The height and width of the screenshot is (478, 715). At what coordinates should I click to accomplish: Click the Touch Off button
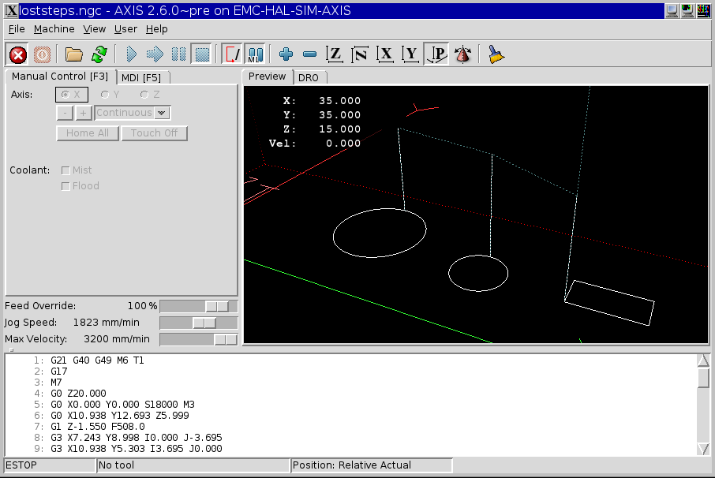click(x=154, y=133)
